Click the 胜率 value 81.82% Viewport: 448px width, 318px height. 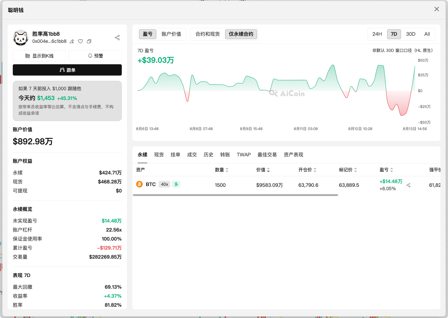pyautogui.click(x=113, y=305)
